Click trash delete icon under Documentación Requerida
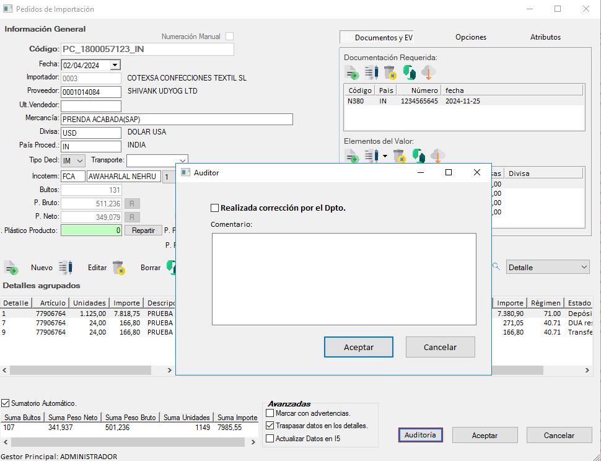Viewport: 601px width, 461px height. (x=390, y=72)
